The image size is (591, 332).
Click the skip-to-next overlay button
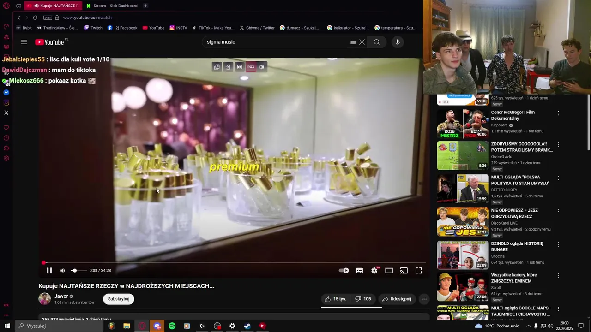tap(240, 67)
